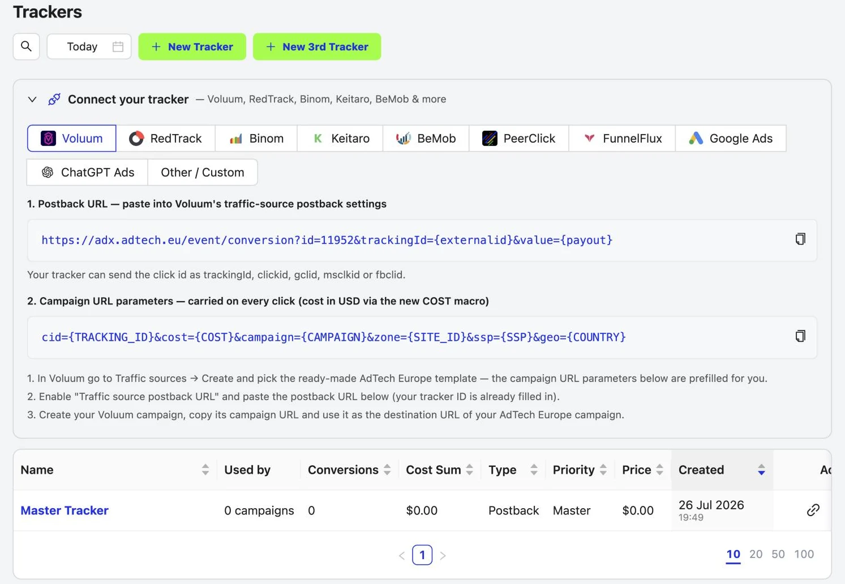Sort the table by Conversions

[387, 470]
